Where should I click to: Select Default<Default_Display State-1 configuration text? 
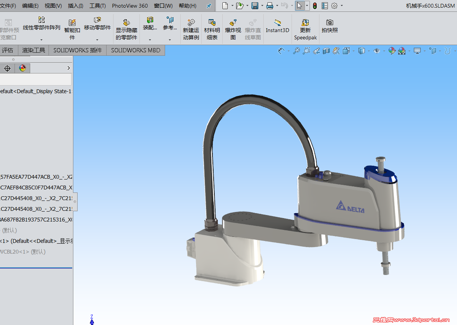click(36, 91)
